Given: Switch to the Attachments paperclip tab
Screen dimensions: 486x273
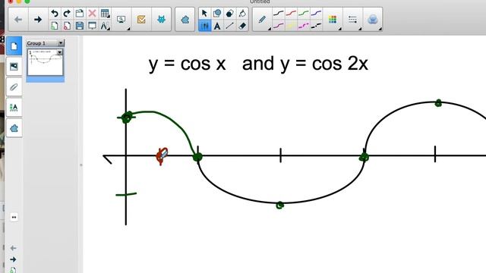Looking at the screenshot, I should coord(14,87).
